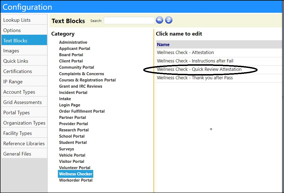Viewport: 284px width, 193px height.
Task: Select the Research Portal category
Action: click(74, 130)
